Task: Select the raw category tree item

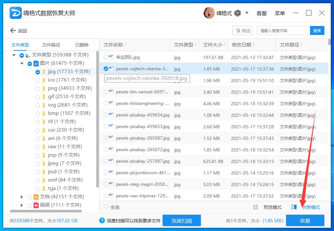Action: (65, 147)
